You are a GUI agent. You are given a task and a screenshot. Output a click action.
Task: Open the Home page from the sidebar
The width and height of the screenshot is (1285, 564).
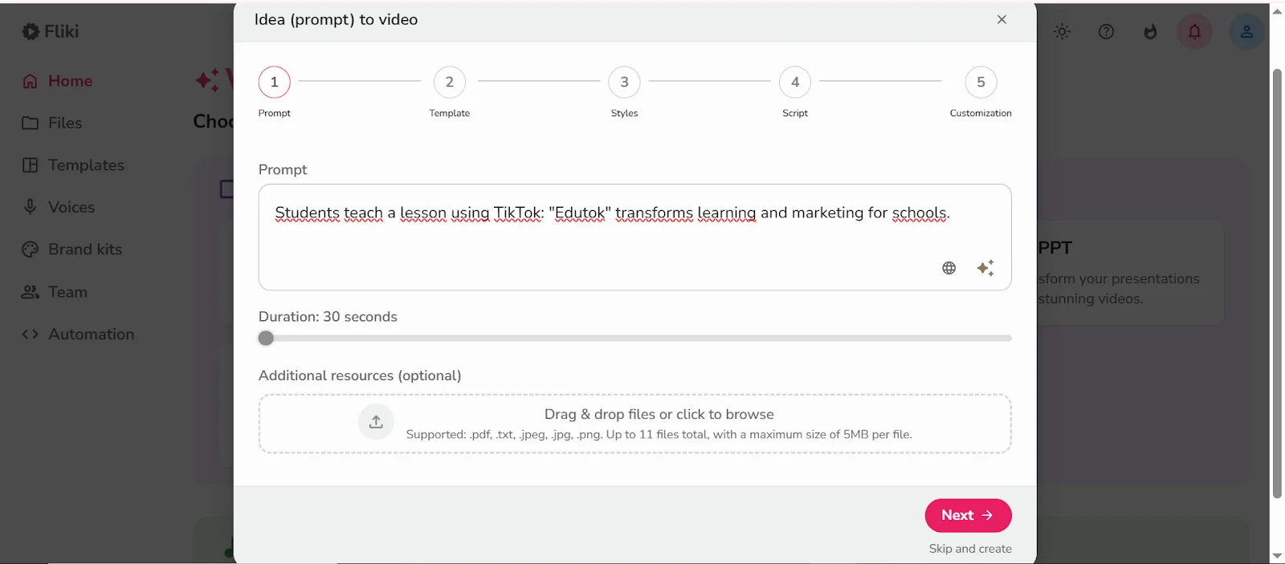(57, 81)
